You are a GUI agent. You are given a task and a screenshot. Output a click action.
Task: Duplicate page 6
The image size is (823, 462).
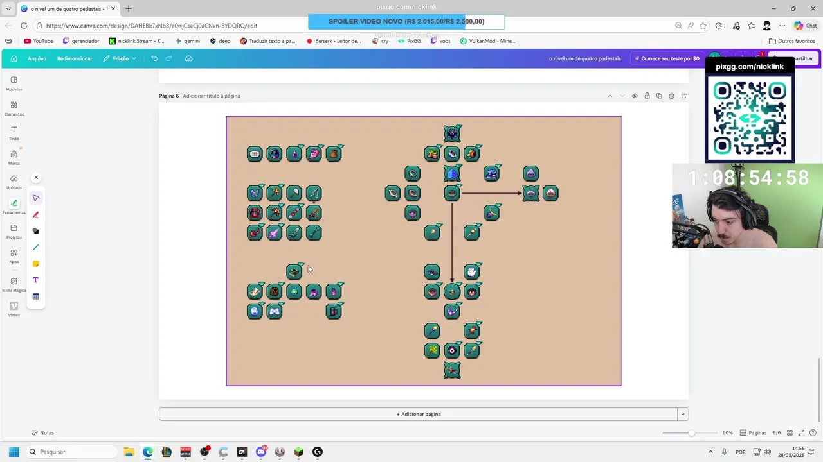[659, 96]
